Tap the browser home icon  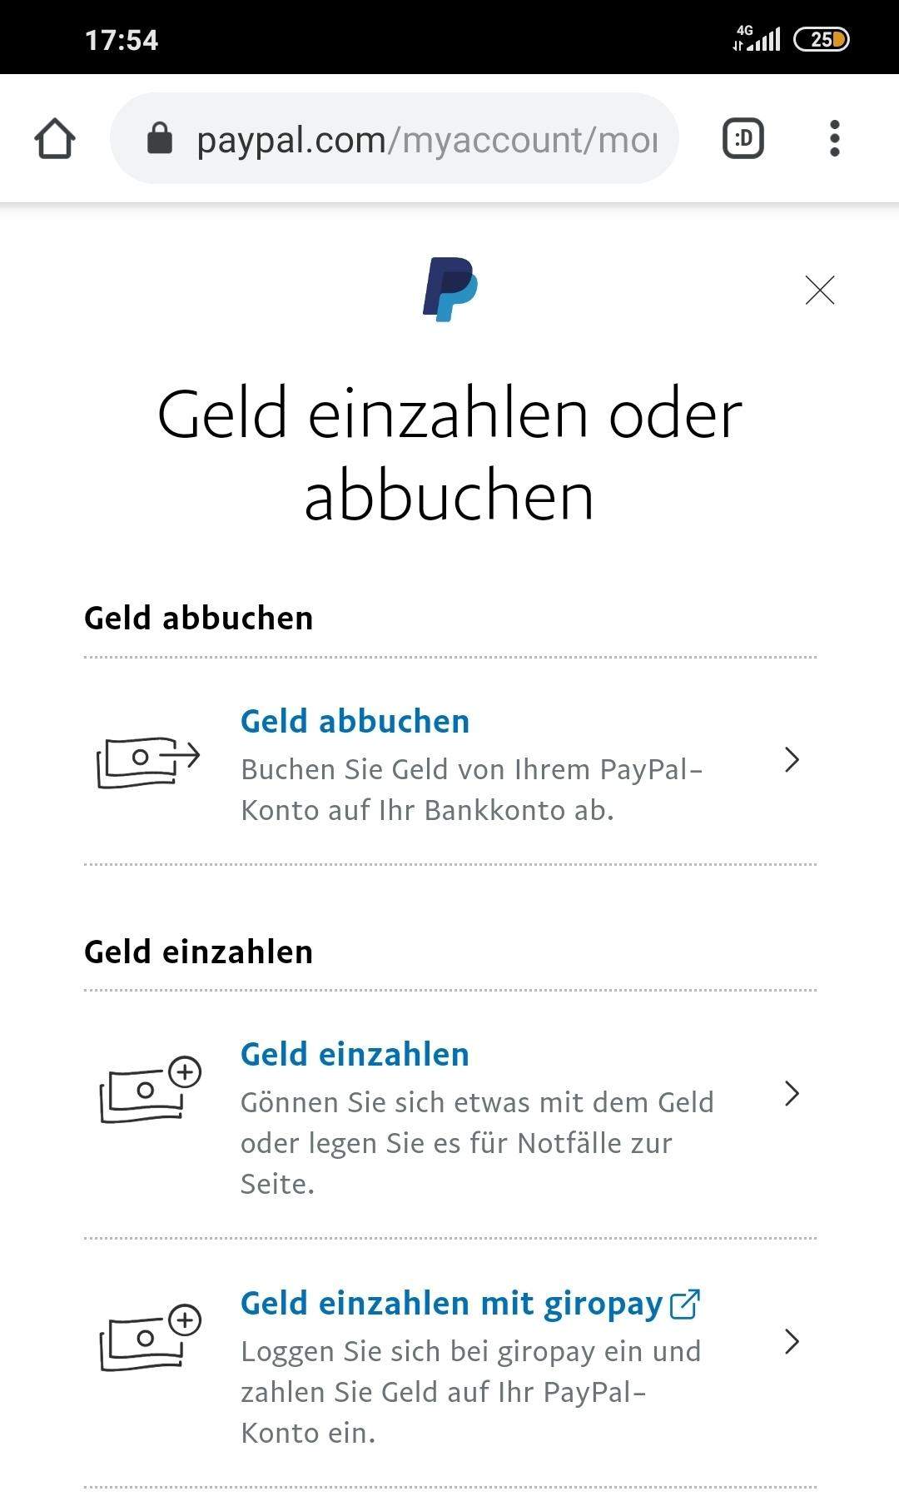[55, 138]
